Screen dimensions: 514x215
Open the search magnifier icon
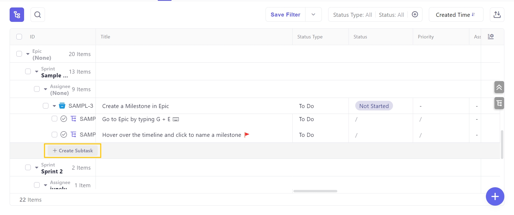coord(38,15)
